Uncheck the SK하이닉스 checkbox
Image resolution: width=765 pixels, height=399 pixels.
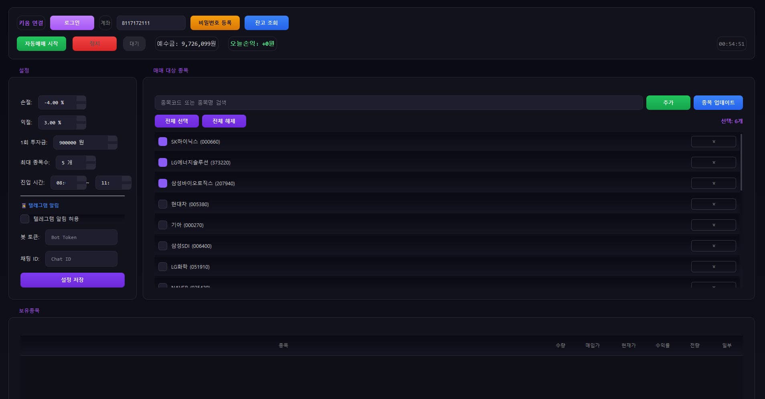(x=163, y=142)
